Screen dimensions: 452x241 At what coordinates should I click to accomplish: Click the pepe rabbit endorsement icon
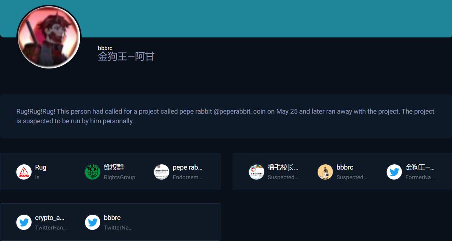pyautogui.click(x=162, y=172)
